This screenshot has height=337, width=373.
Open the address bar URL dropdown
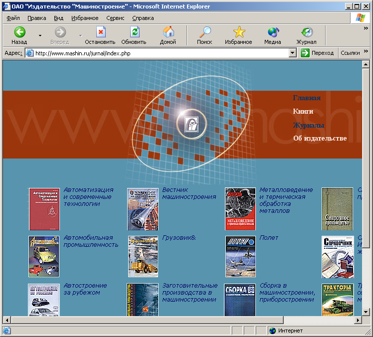tap(293, 53)
